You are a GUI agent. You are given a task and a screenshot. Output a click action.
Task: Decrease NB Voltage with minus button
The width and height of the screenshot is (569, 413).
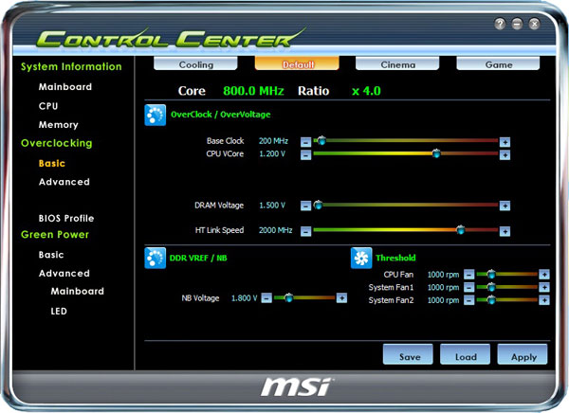pos(266,298)
